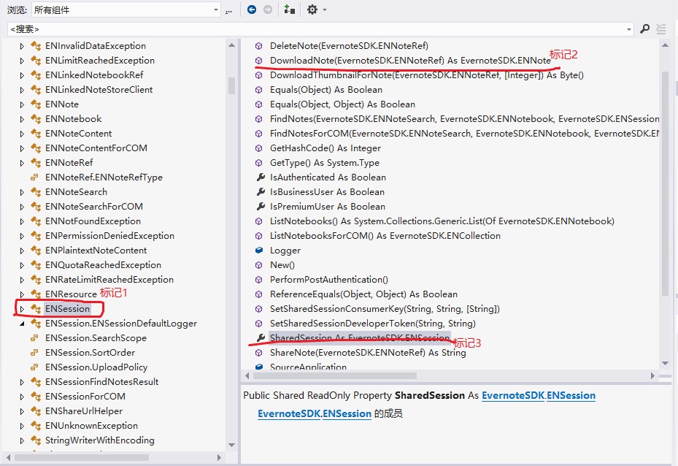Image resolution: width=678 pixels, height=466 pixels.
Task: Select ListNotebooks() member
Action: 442,221
